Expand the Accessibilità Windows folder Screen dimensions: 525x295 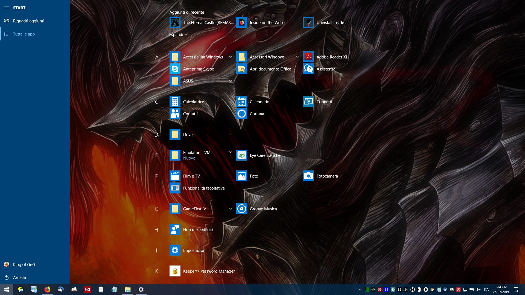coord(230,57)
